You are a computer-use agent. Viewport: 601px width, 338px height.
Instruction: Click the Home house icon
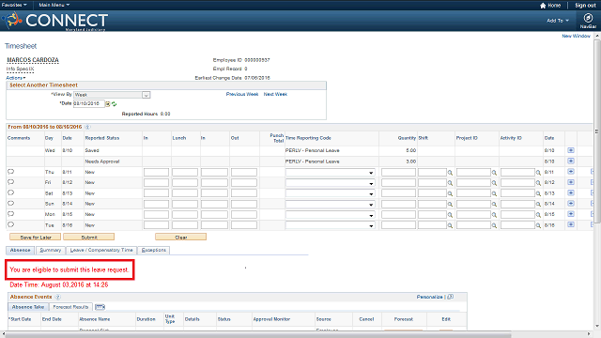543,6
